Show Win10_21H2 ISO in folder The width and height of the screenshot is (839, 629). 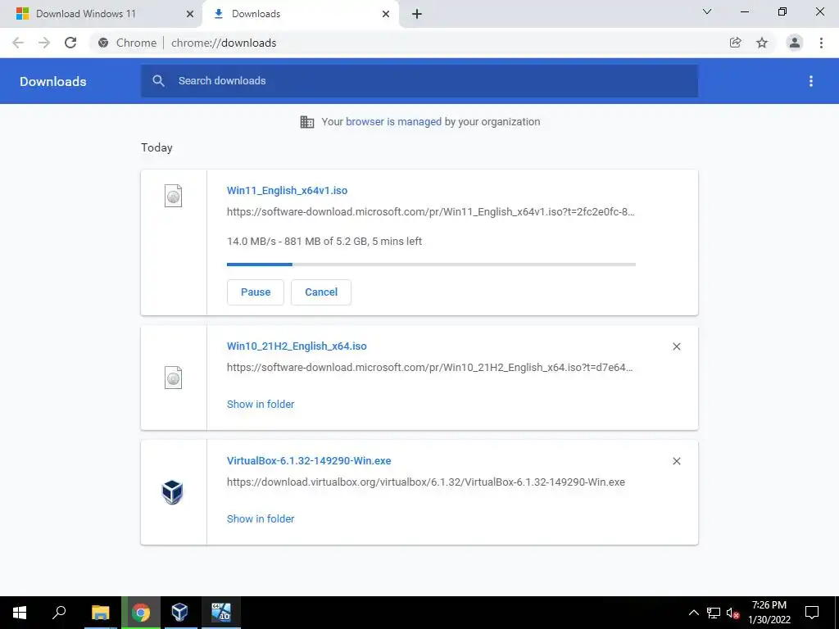pos(261,405)
